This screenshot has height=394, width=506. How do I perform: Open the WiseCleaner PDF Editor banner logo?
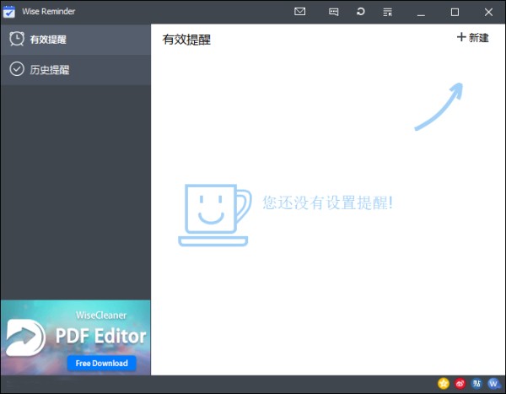click(x=25, y=337)
